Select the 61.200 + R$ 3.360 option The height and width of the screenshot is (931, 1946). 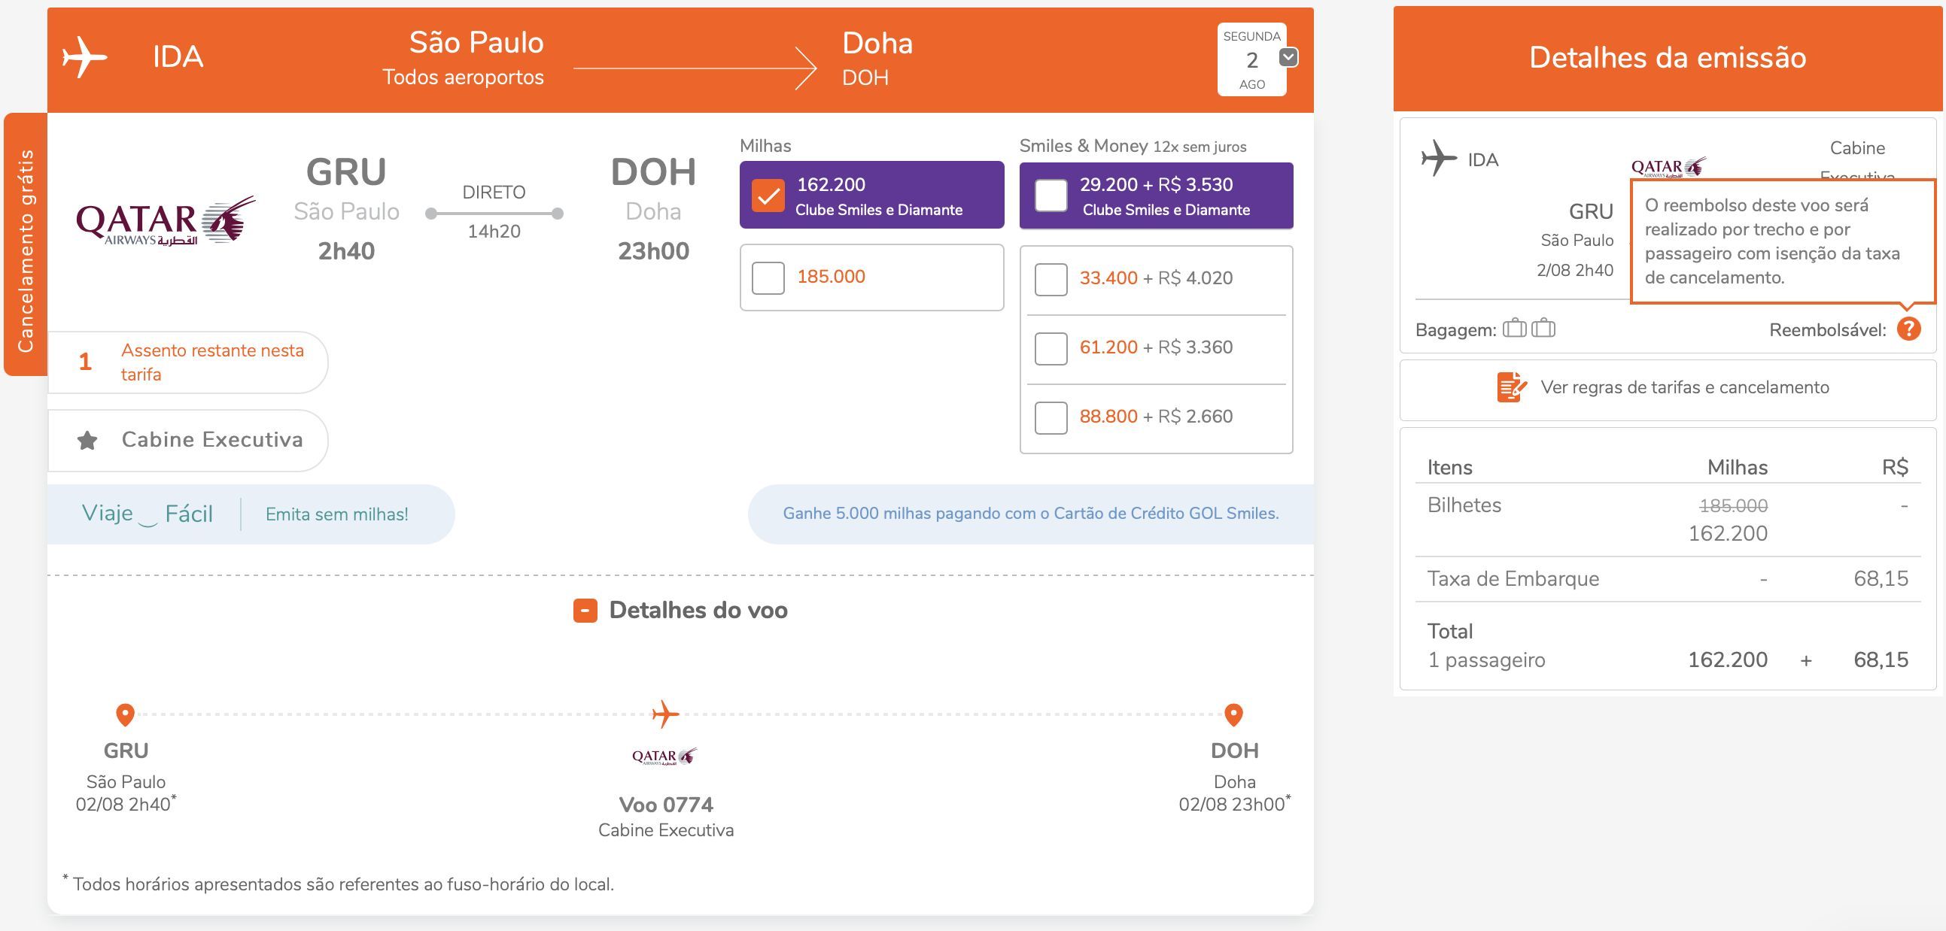(x=1051, y=349)
